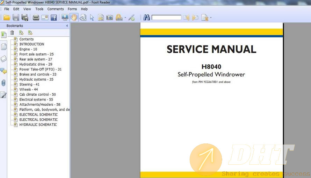The height and width of the screenshot is (178, 311).
Task: Click the search options page icon
Action: [205, 17]
